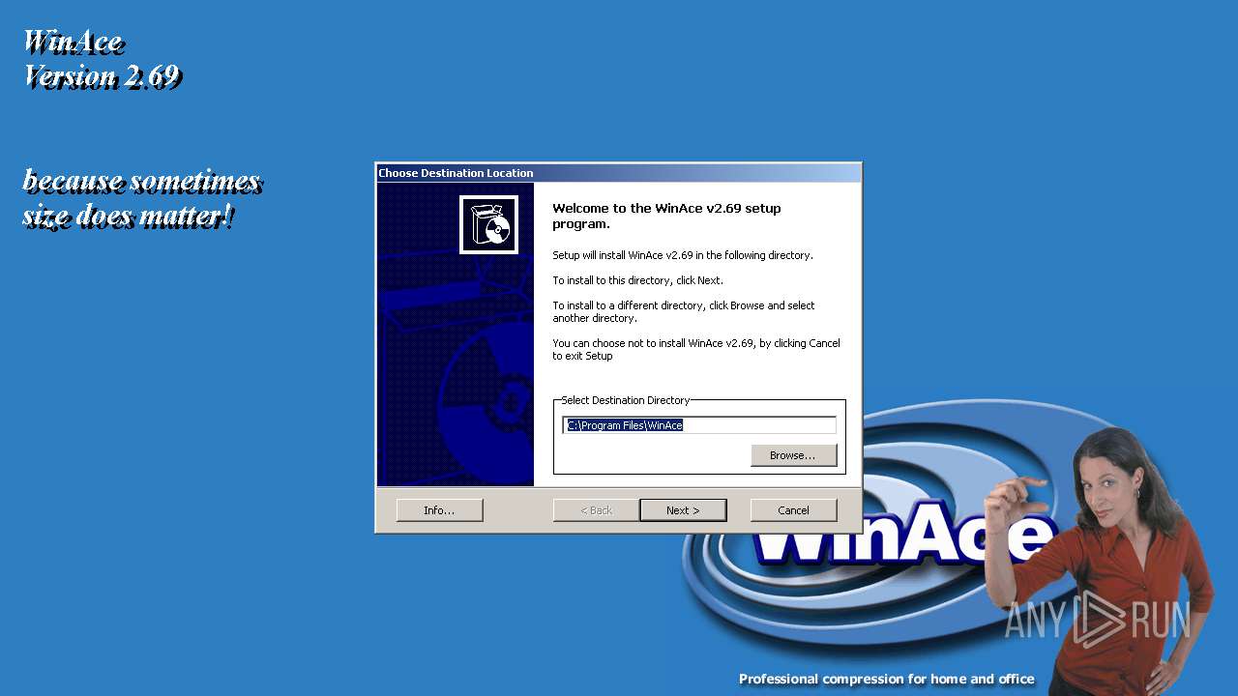This screenshot has width=1238, height=696.
Task: Click the "Professional compression for home and office" caption
Action: coord(887,680)
